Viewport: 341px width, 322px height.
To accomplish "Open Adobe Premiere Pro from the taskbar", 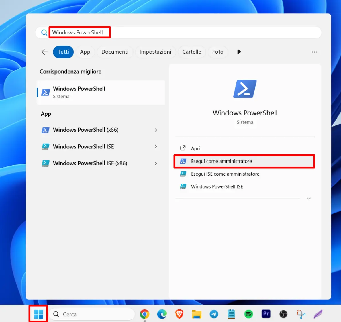I will (x=266, y=314).
